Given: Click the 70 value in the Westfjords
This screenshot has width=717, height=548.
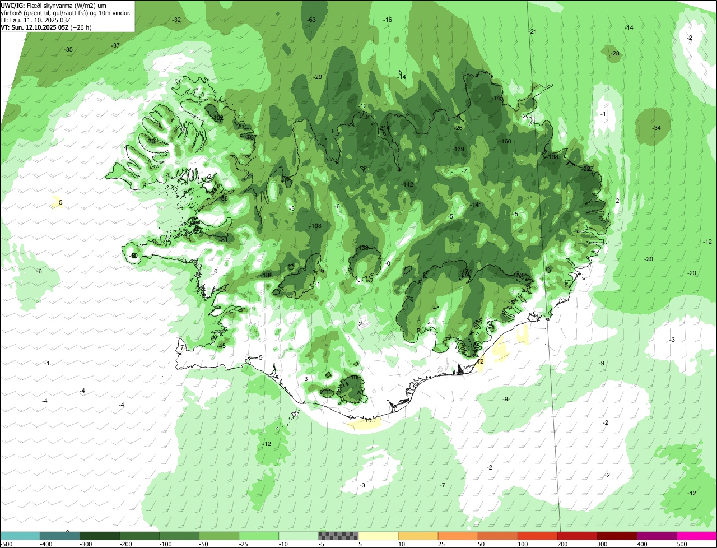Looking at the screenshot, I should coord(151,141).
